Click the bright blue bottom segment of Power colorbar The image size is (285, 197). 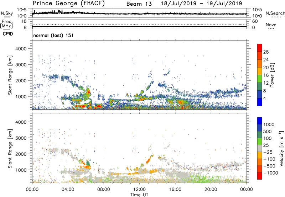(x=260, y=102)
